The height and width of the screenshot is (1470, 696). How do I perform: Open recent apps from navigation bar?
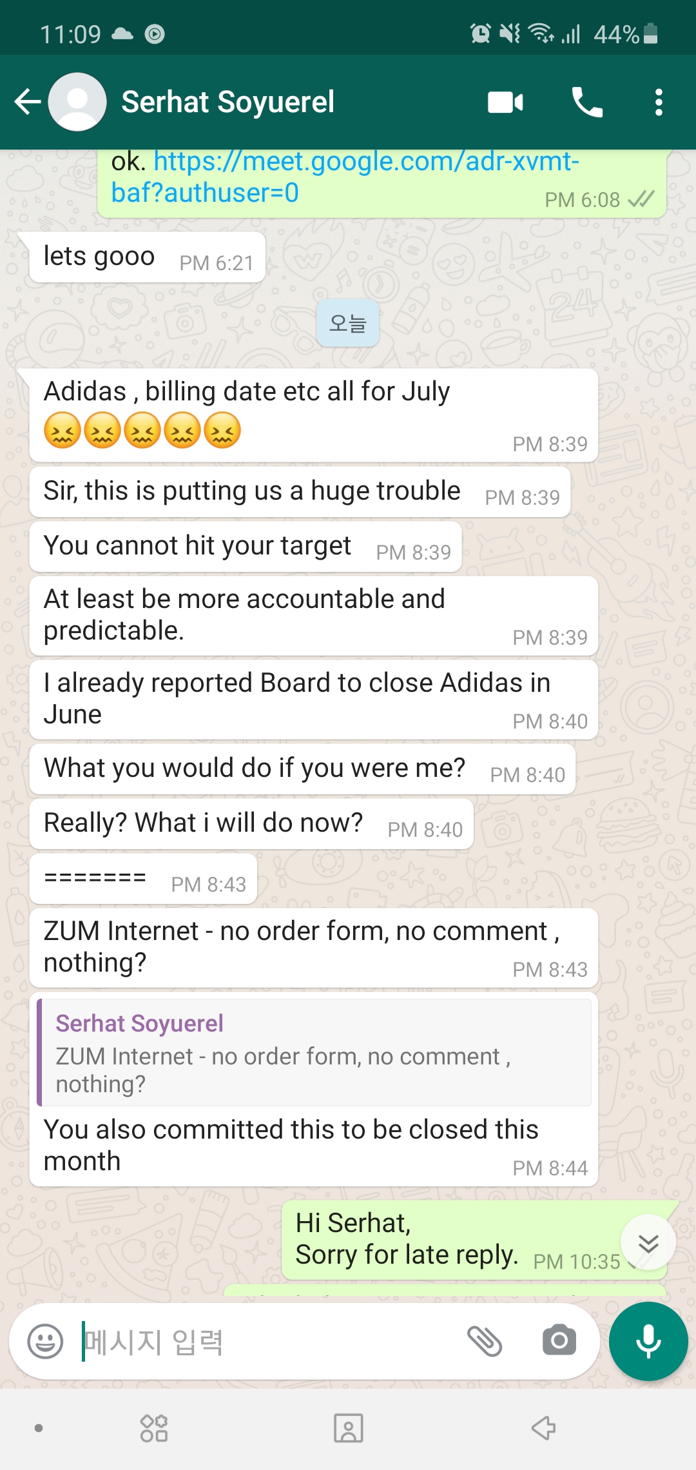click(x=154, y=1428)
